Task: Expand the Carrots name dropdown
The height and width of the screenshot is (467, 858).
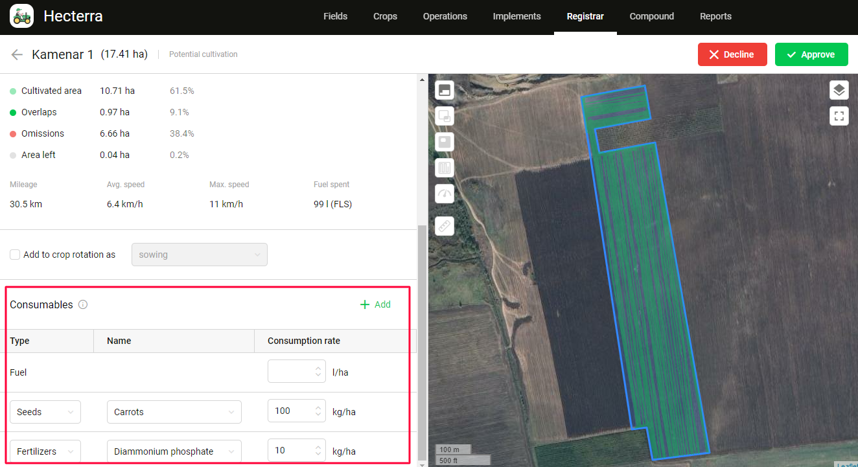Action: click(x=174, y=412)
